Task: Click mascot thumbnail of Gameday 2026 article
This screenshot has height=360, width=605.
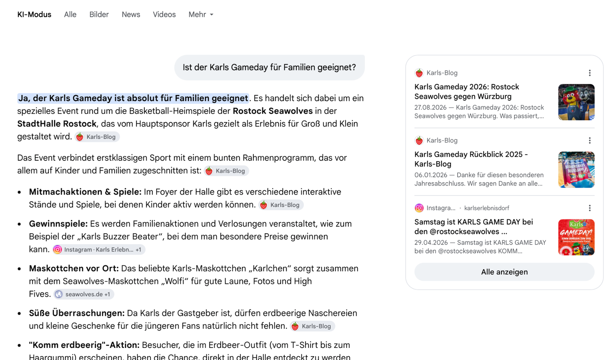Action: click(x=576, y=102)
